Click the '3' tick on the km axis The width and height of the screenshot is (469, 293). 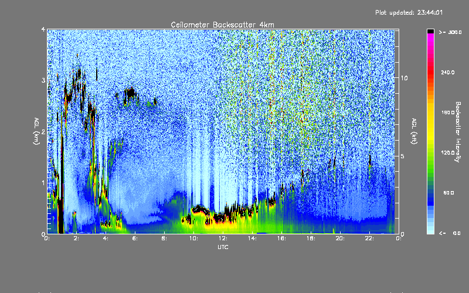43,80
